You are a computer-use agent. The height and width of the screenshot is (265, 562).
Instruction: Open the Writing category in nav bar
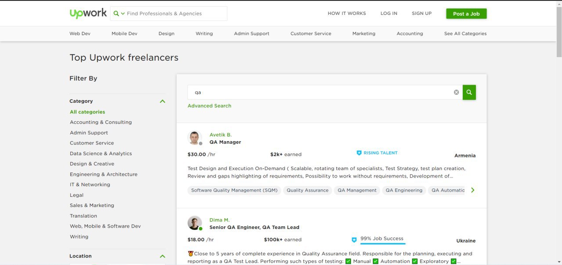point(204,33)
